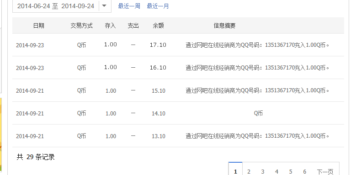
Task: Click the summary text in the 17.10 balance row
Action: [257, 45]
